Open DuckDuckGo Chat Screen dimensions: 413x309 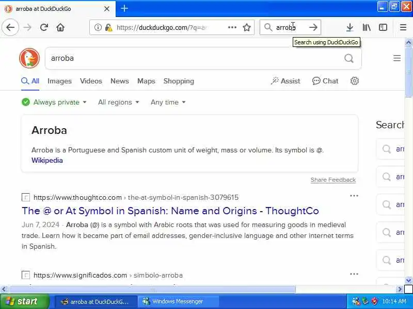tap(325, 81)
